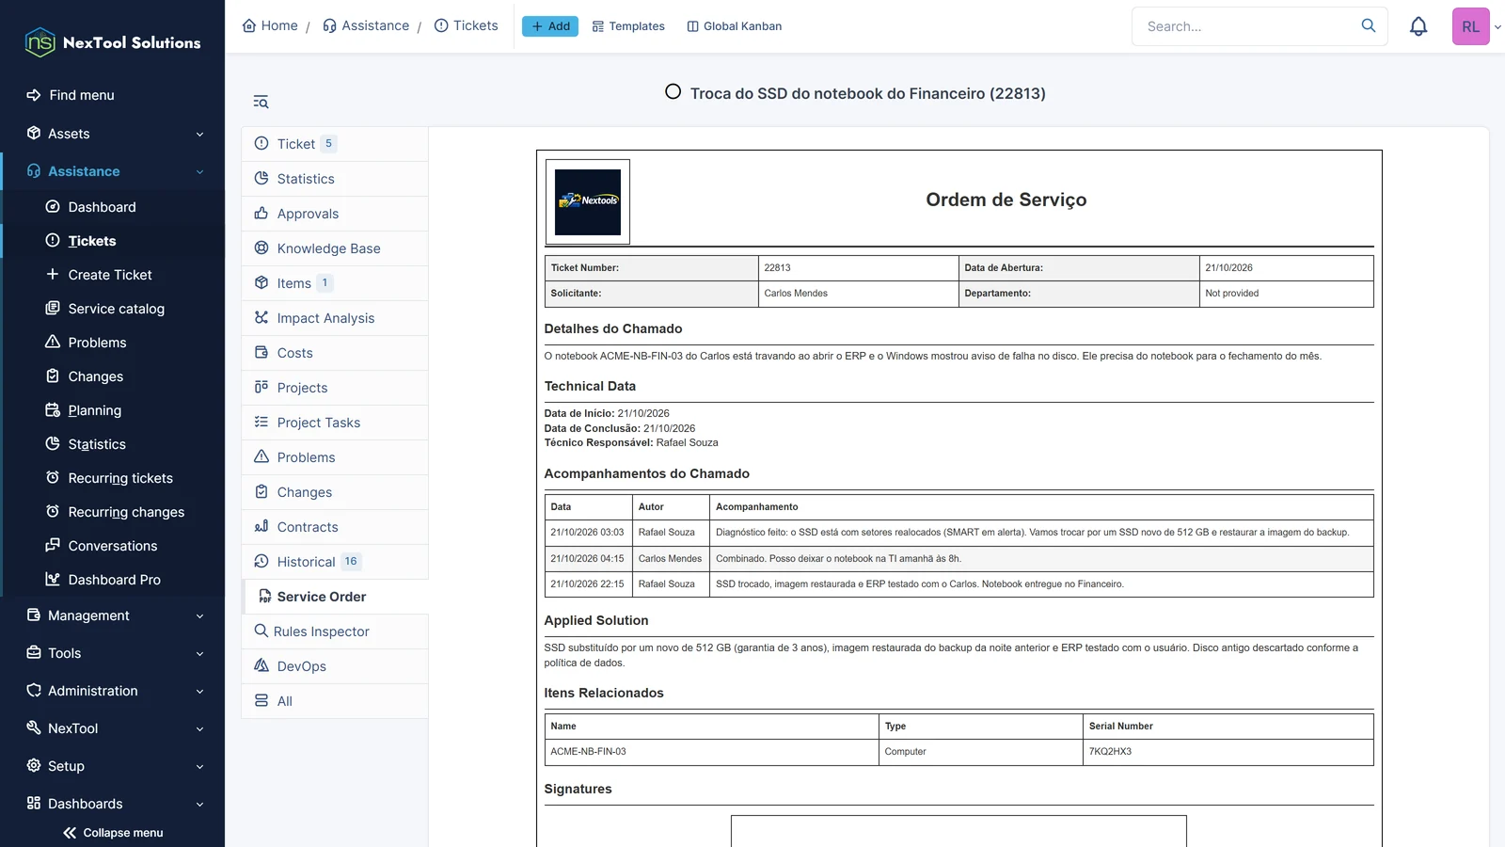
Task: Click the Add button
Action: click(550, 26)
